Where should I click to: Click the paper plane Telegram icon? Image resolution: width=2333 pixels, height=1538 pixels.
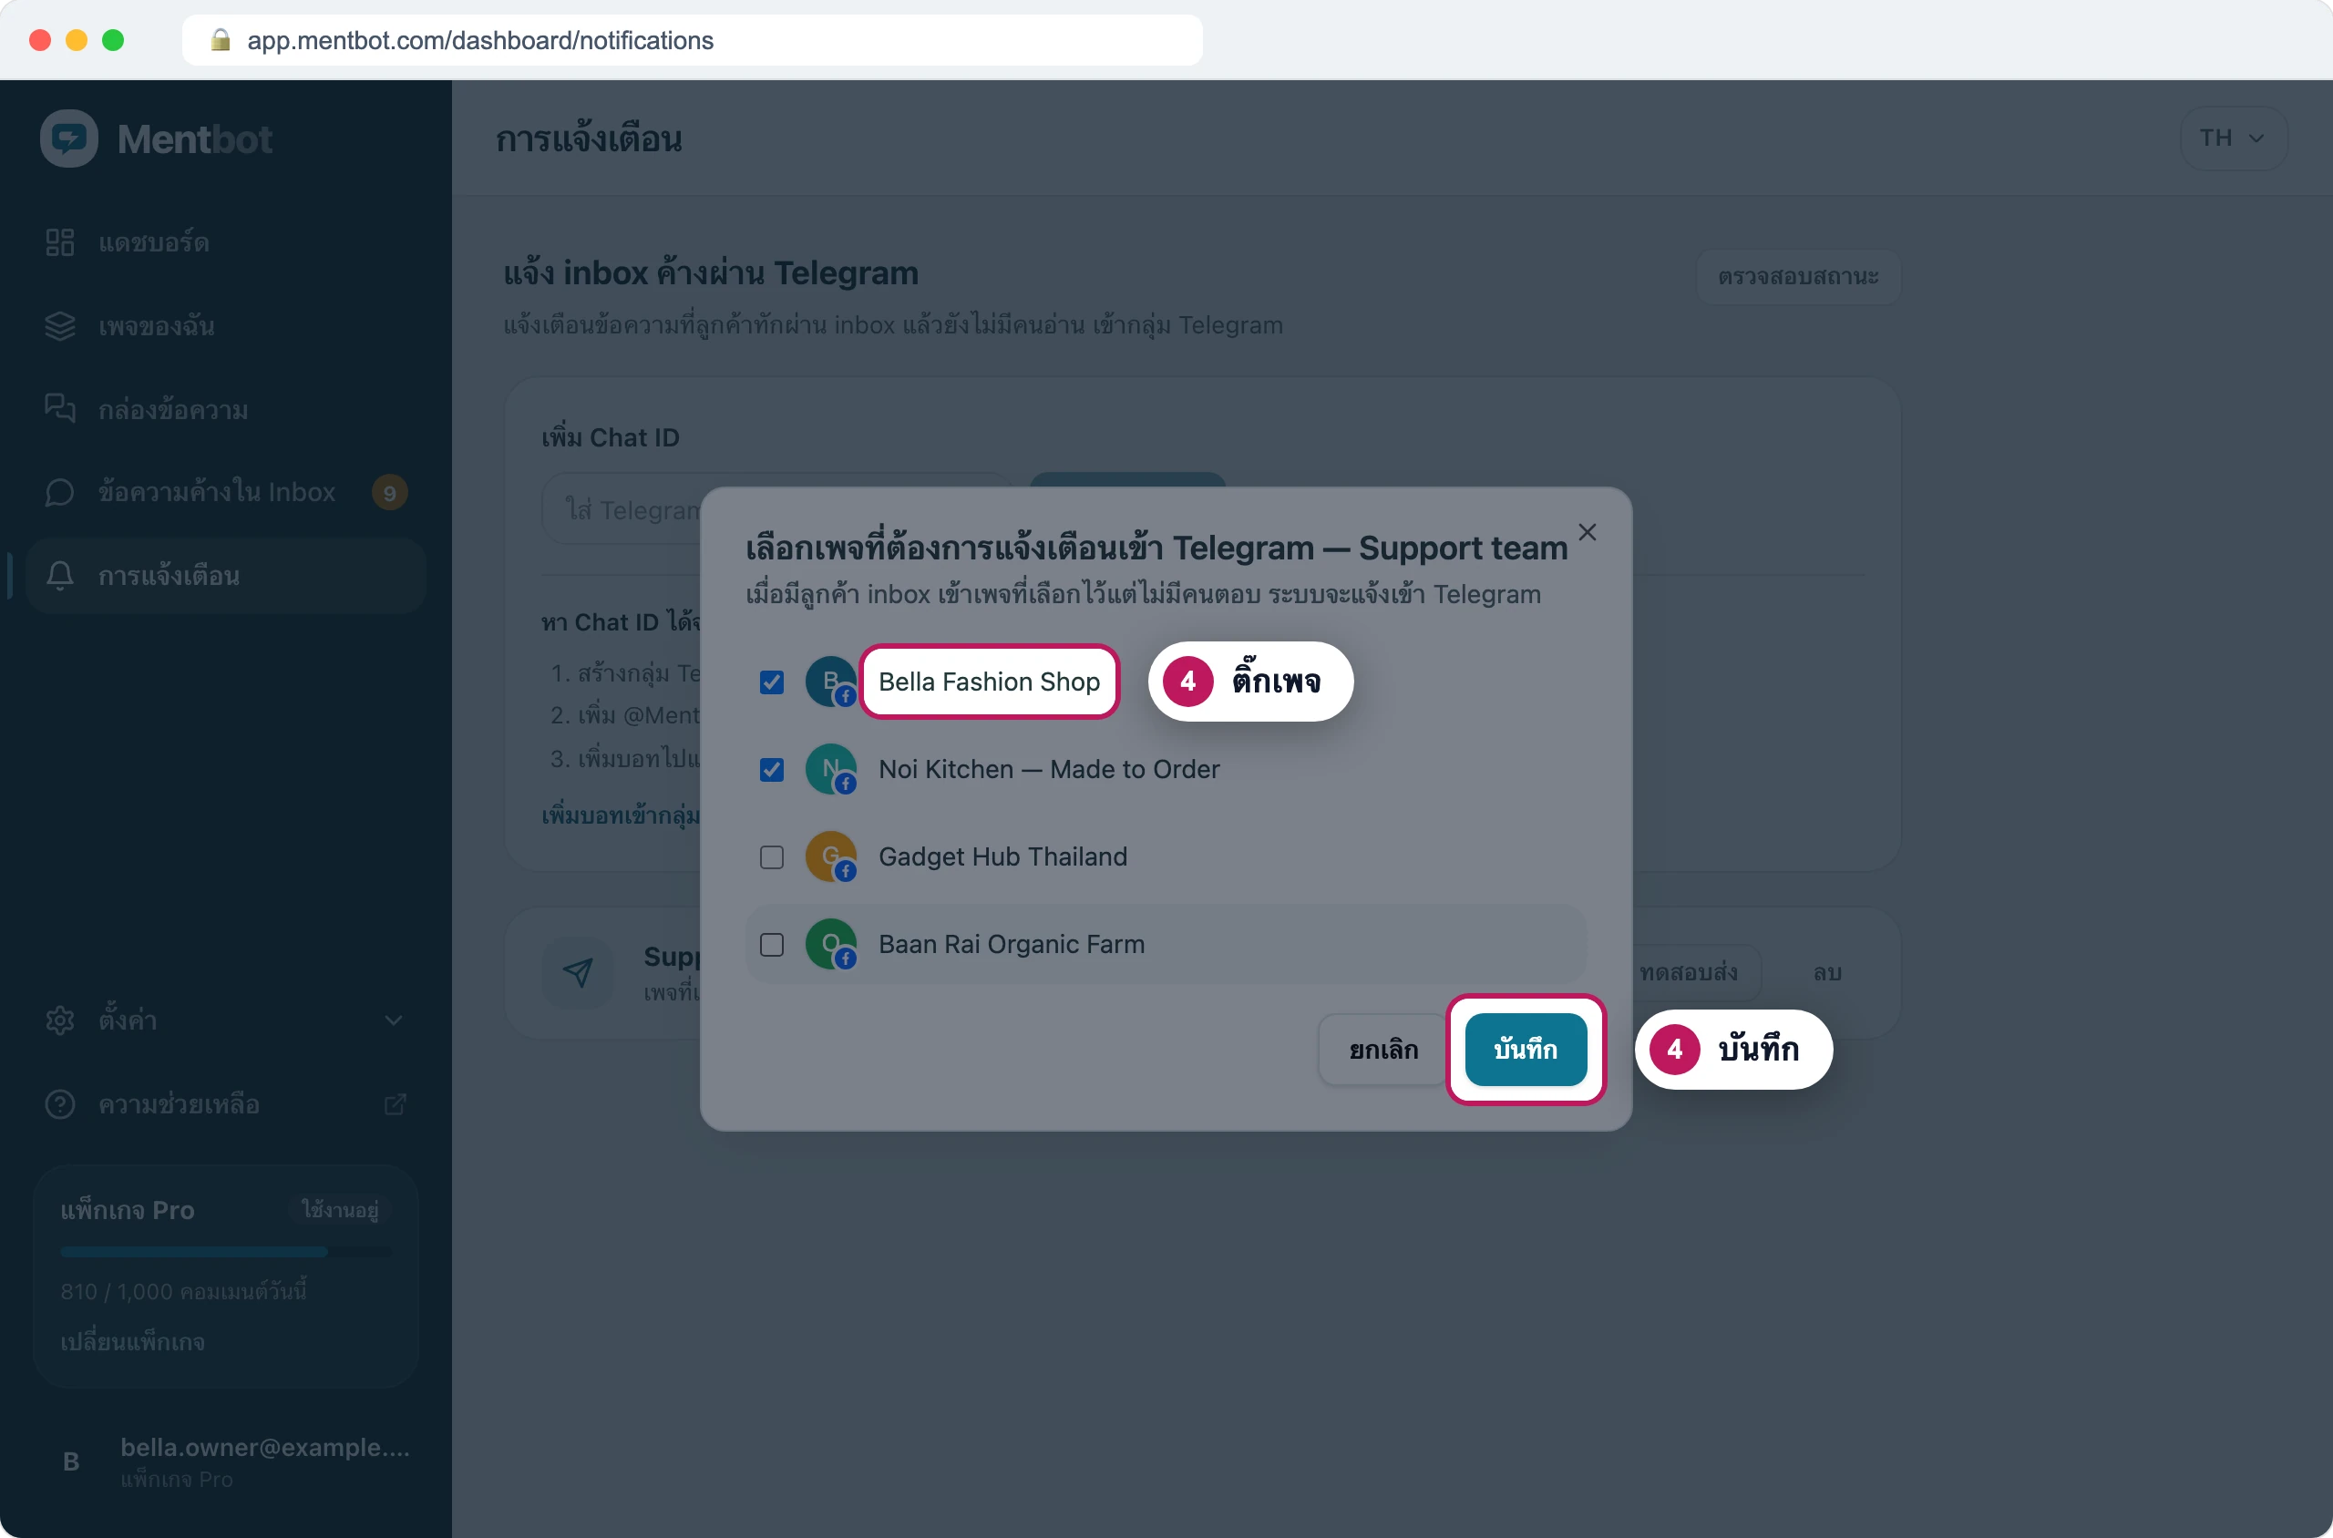point(578,972)
